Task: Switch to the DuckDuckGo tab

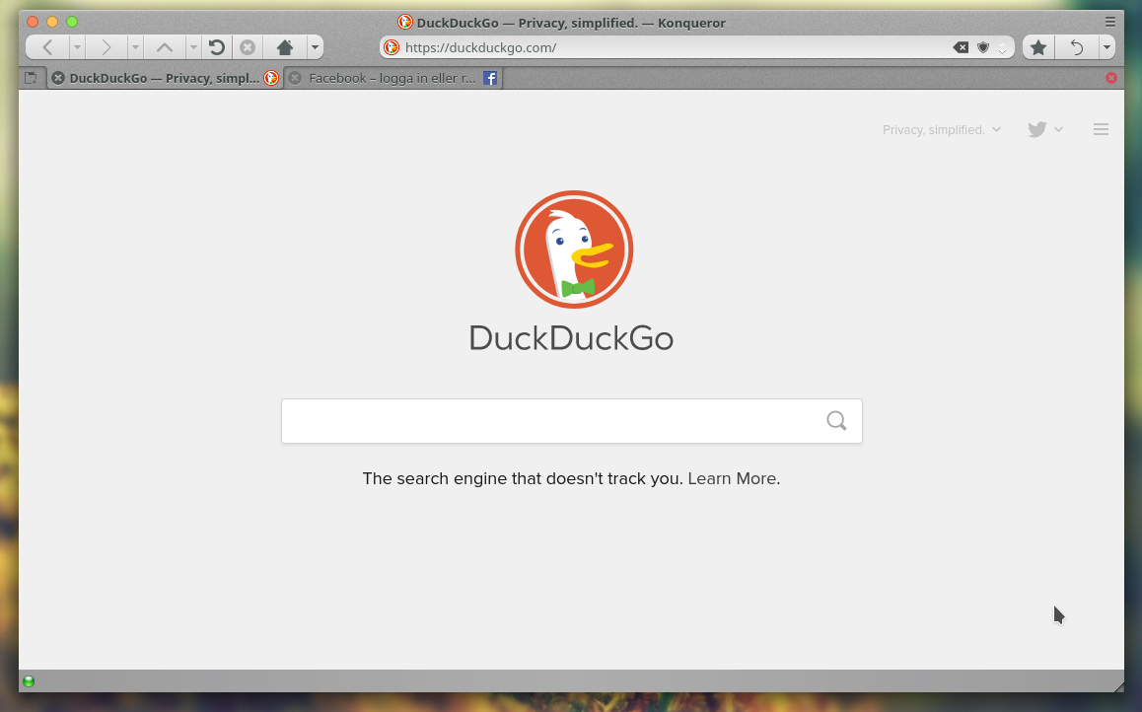Action: 165,78
